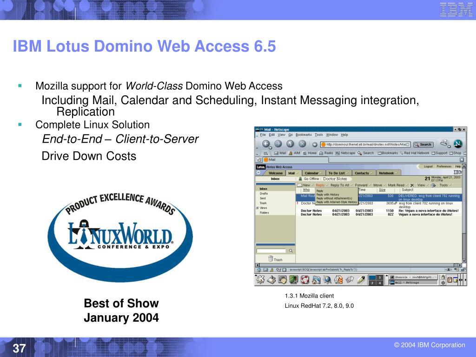
Task: Close the current Netscape browser tab
Action: tap(462, 160)
